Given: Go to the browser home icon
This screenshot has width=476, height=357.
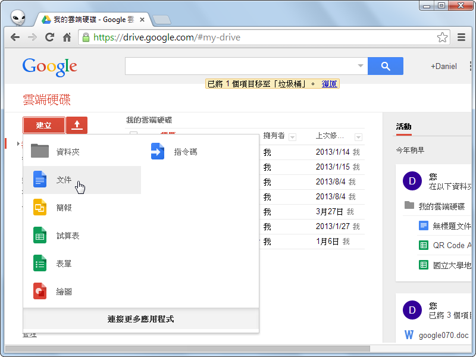Looking at the screenshot, I should coord(67,37).
